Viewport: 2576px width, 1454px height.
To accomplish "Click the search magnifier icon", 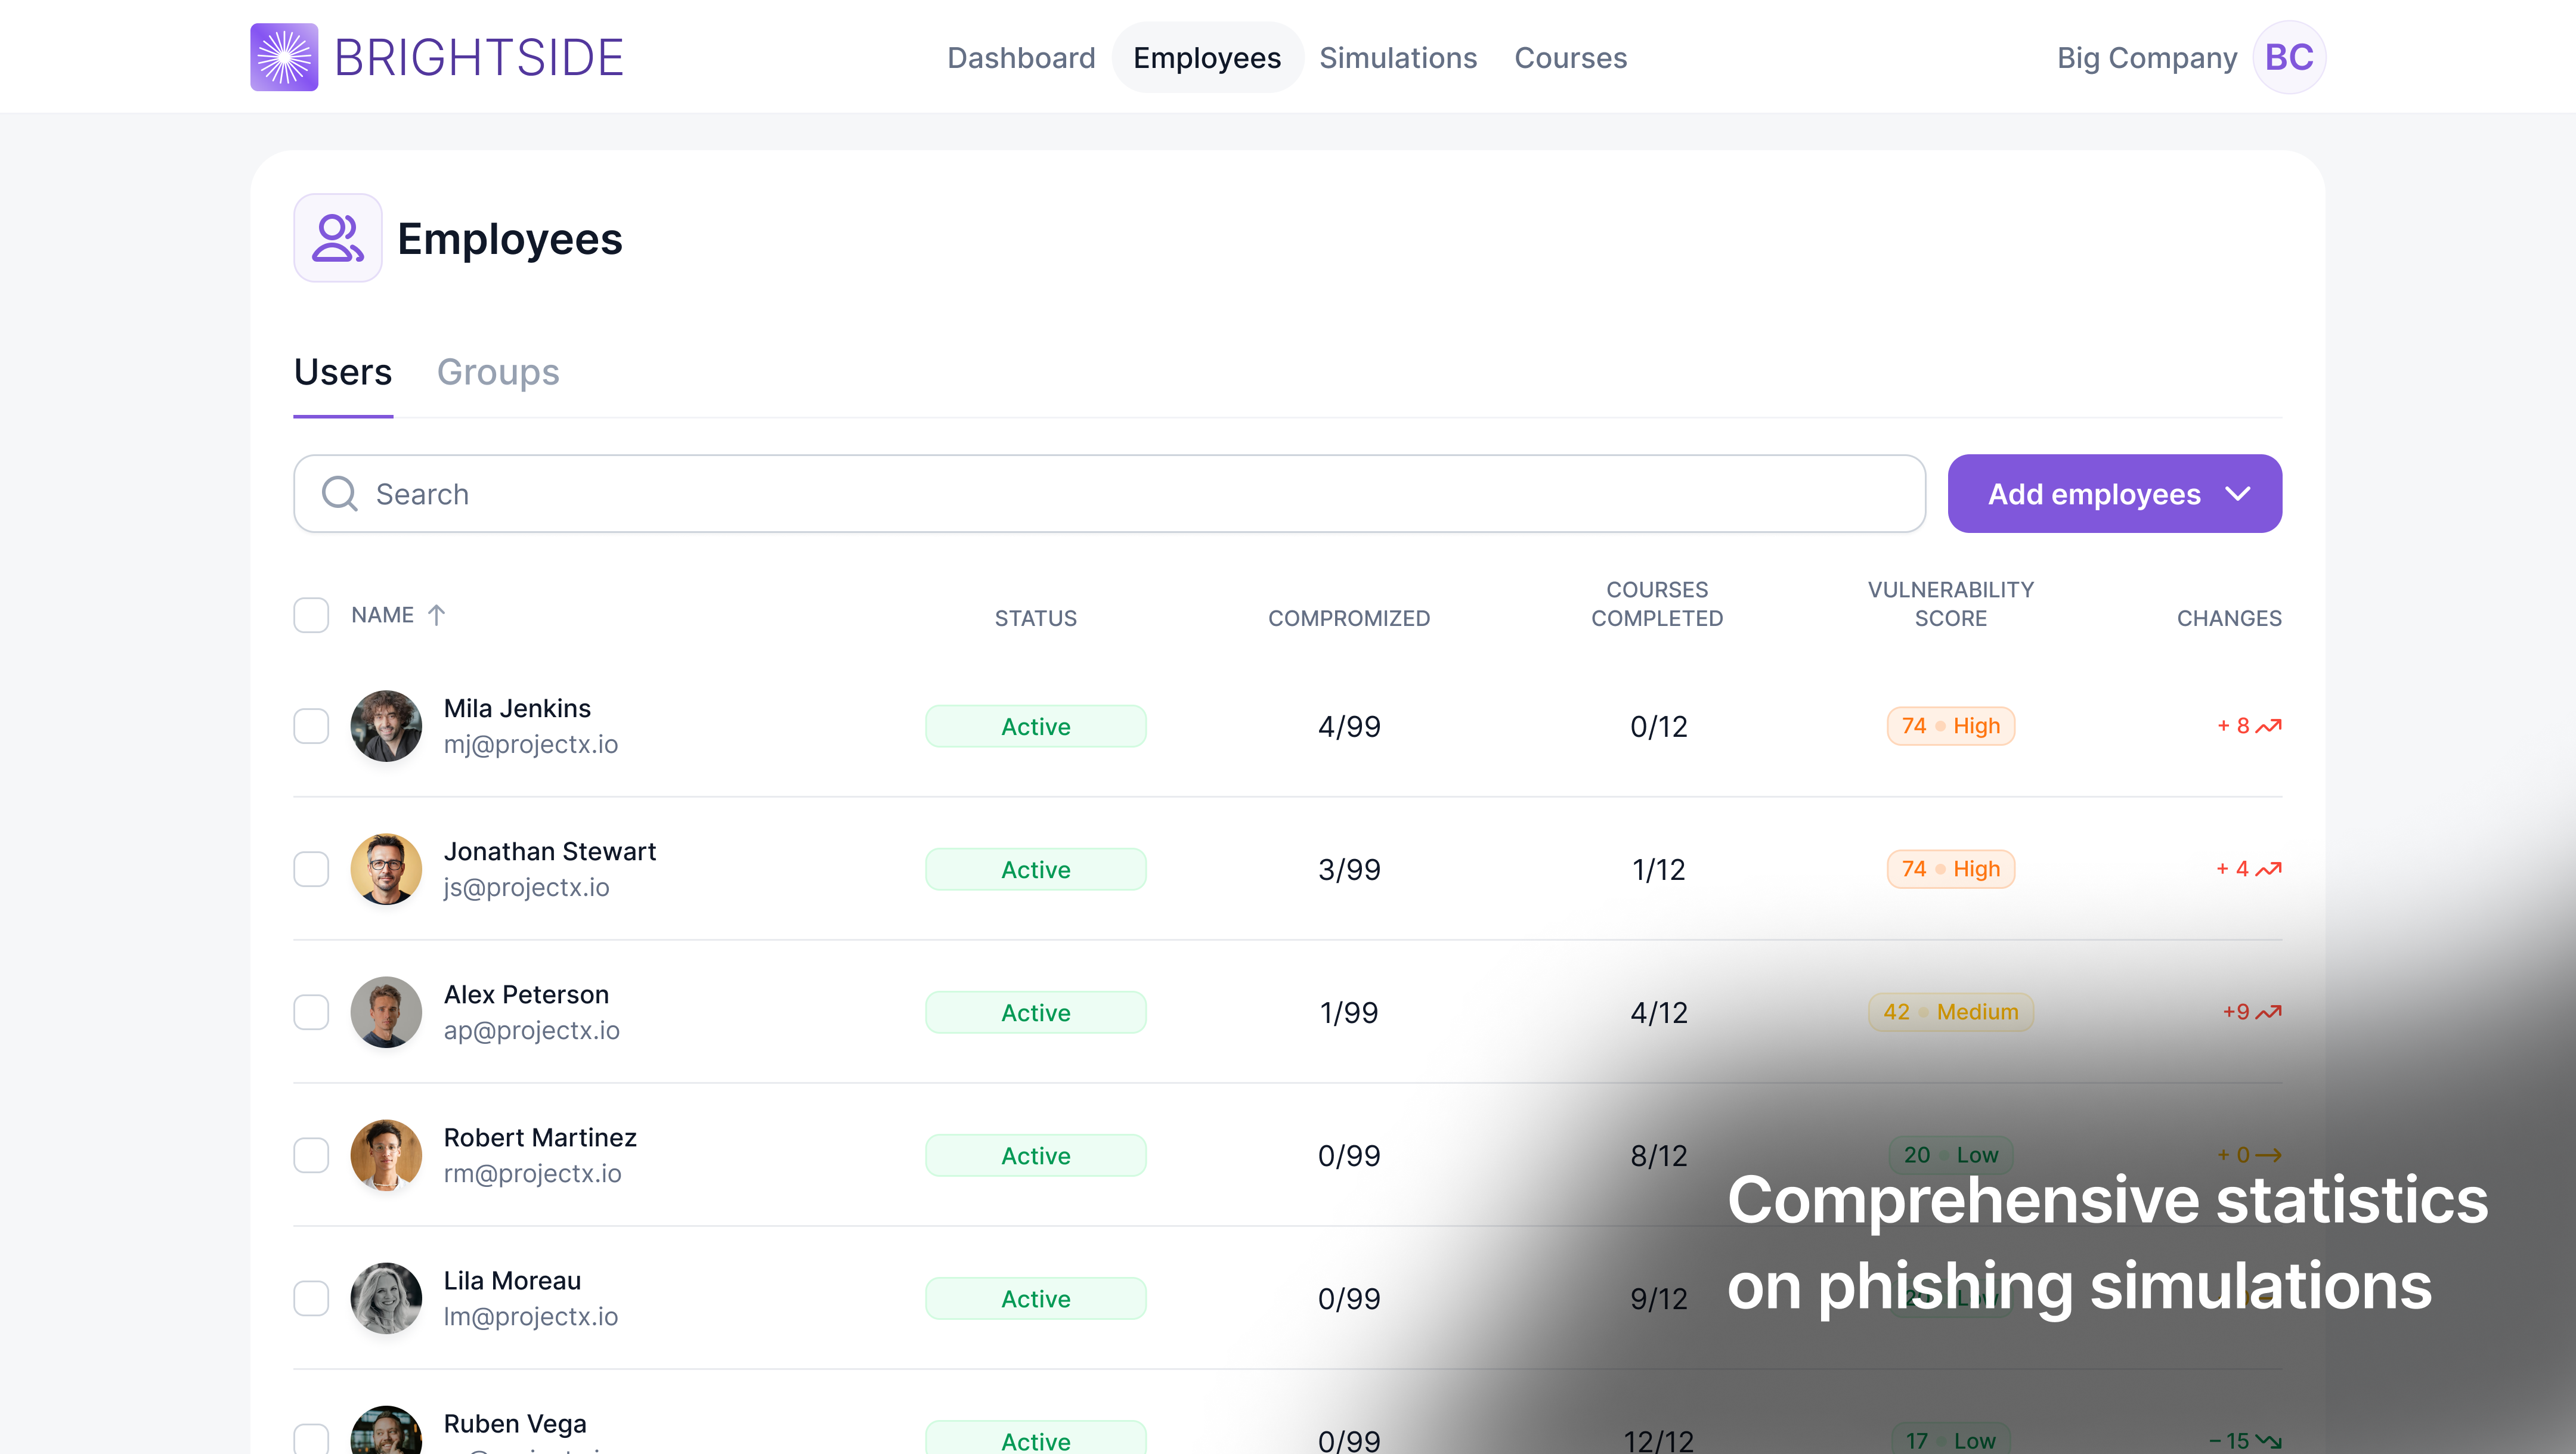I will pyautogui.click(x=339, y=494).
